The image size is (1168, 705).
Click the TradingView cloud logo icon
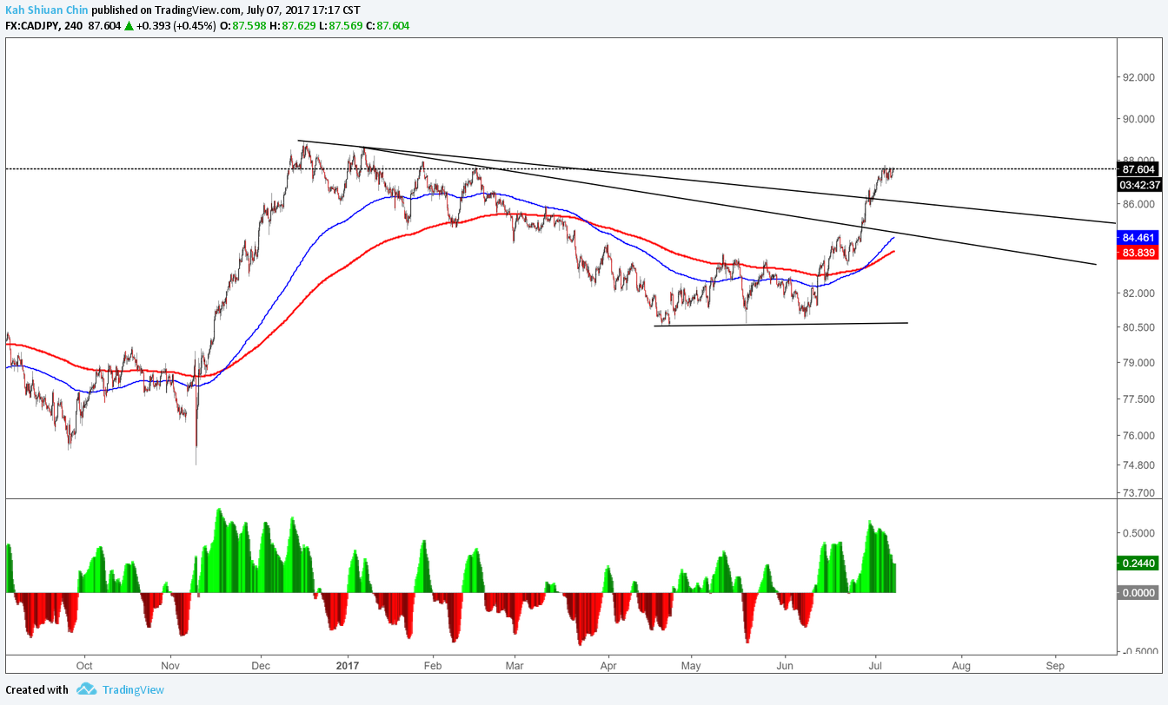tap(86, 689)
